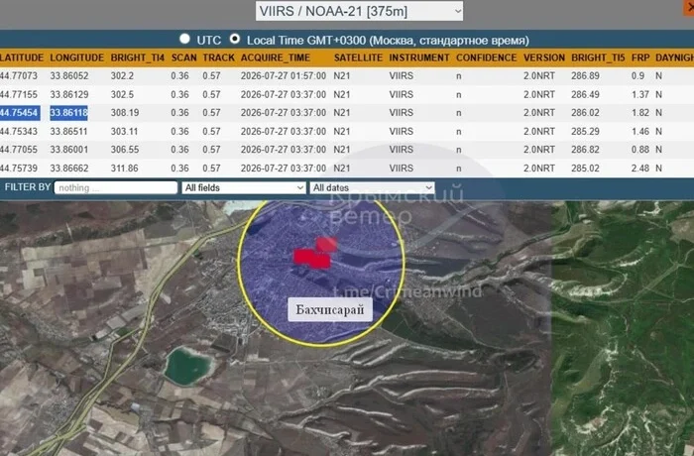
Task: Click acquire time 2026-07-27 01:57:00
Action: (284, 75)
